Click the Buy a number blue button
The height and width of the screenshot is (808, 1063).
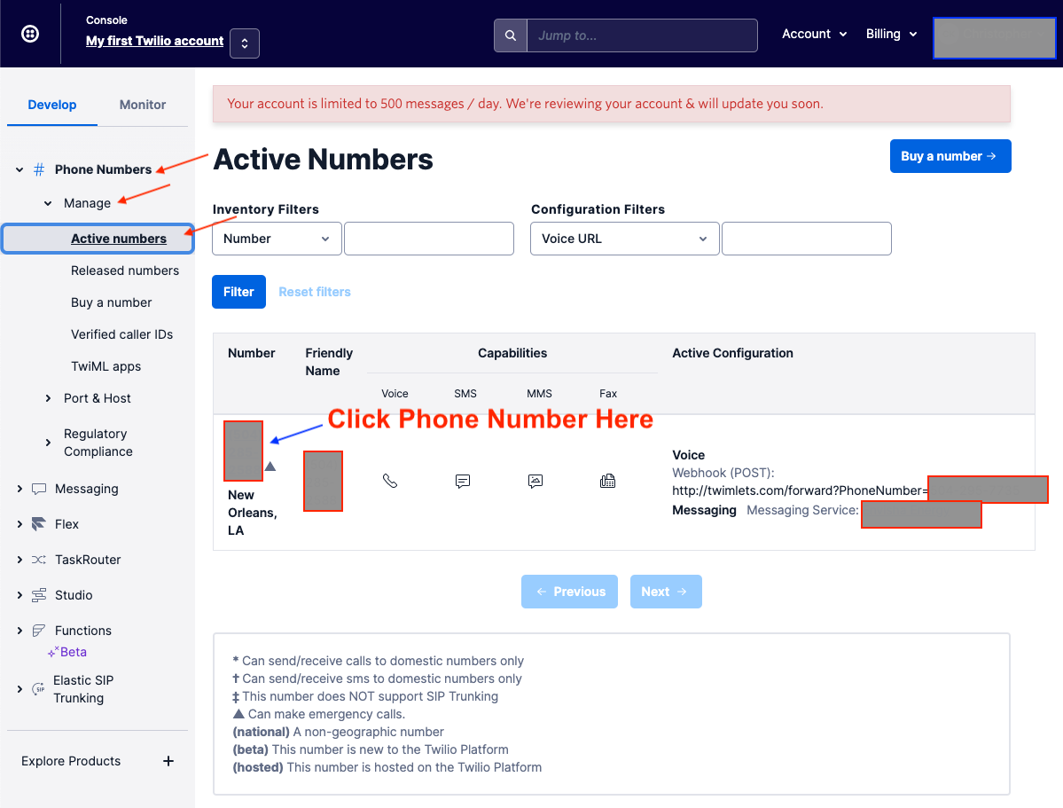(950, 156)
